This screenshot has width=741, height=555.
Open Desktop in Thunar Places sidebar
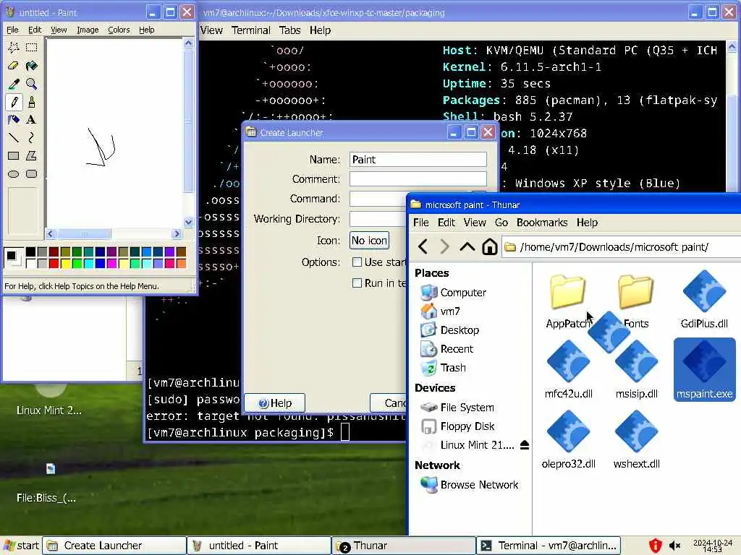[450, 330]
